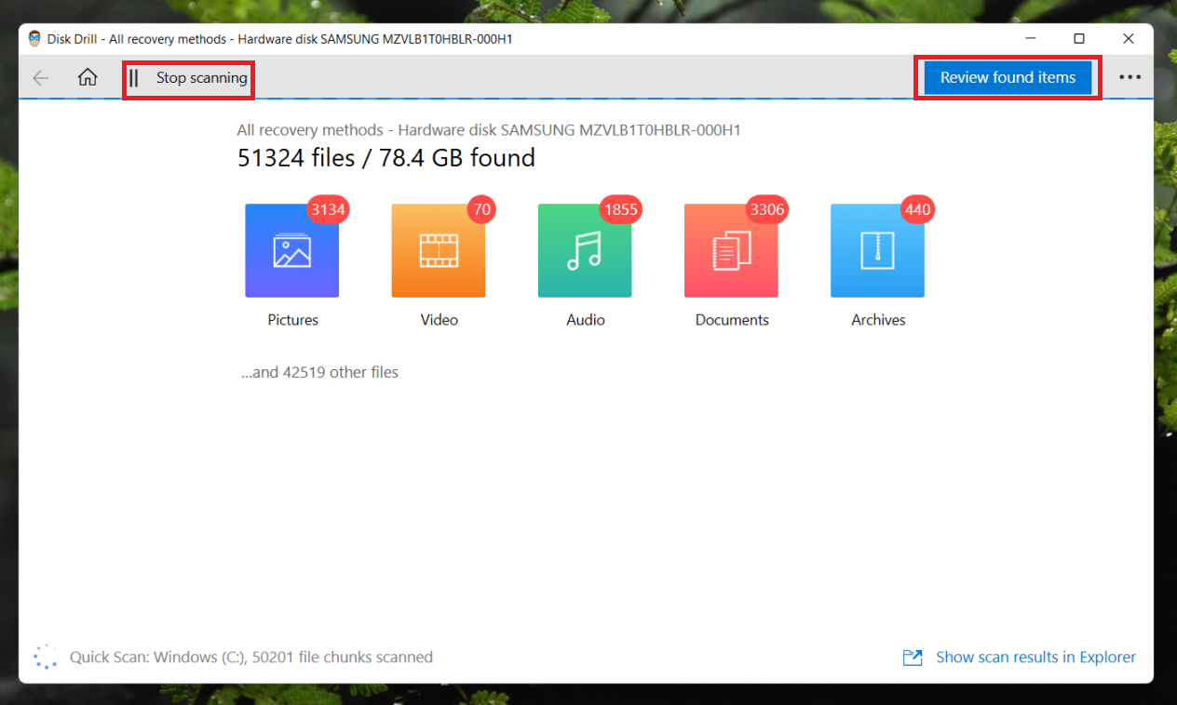Click the spinning scan progress indicator
The image size is (1177, 705).
click(45, 658)
